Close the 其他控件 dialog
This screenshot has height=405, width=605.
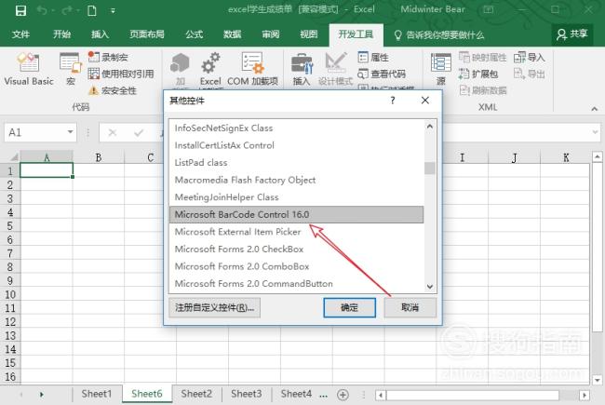coord(425,101)
